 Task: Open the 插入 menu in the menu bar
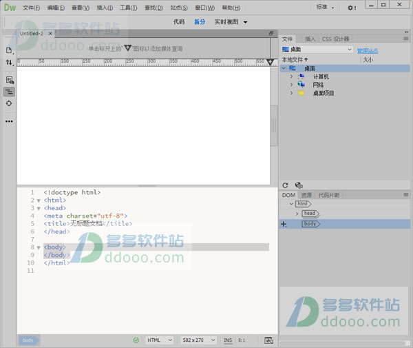[105, 8]
